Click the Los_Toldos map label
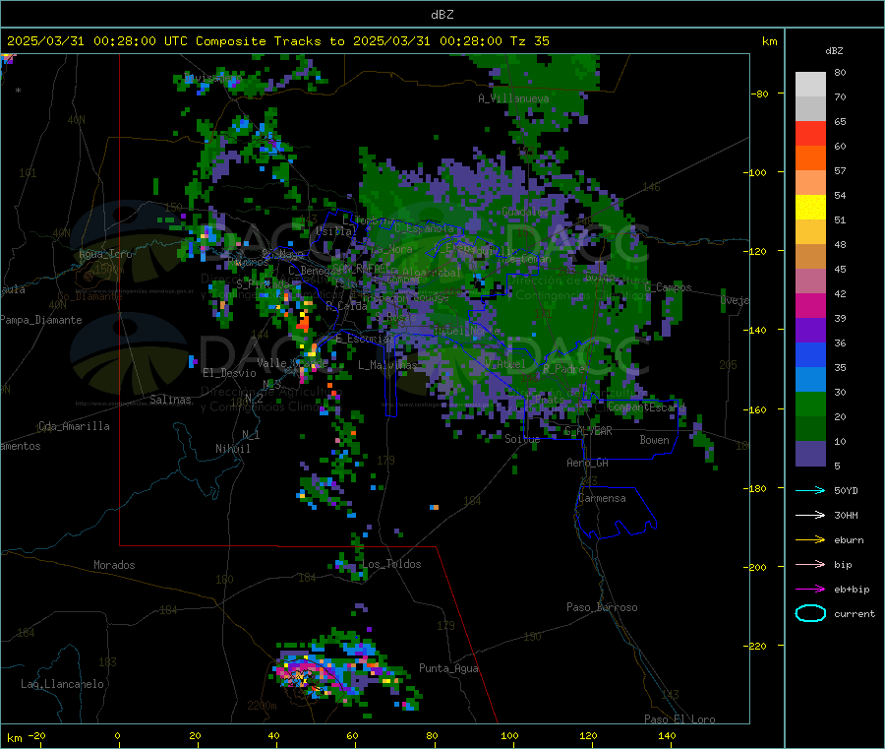This screenshot has width=885, height=749. tap(391, 564)
